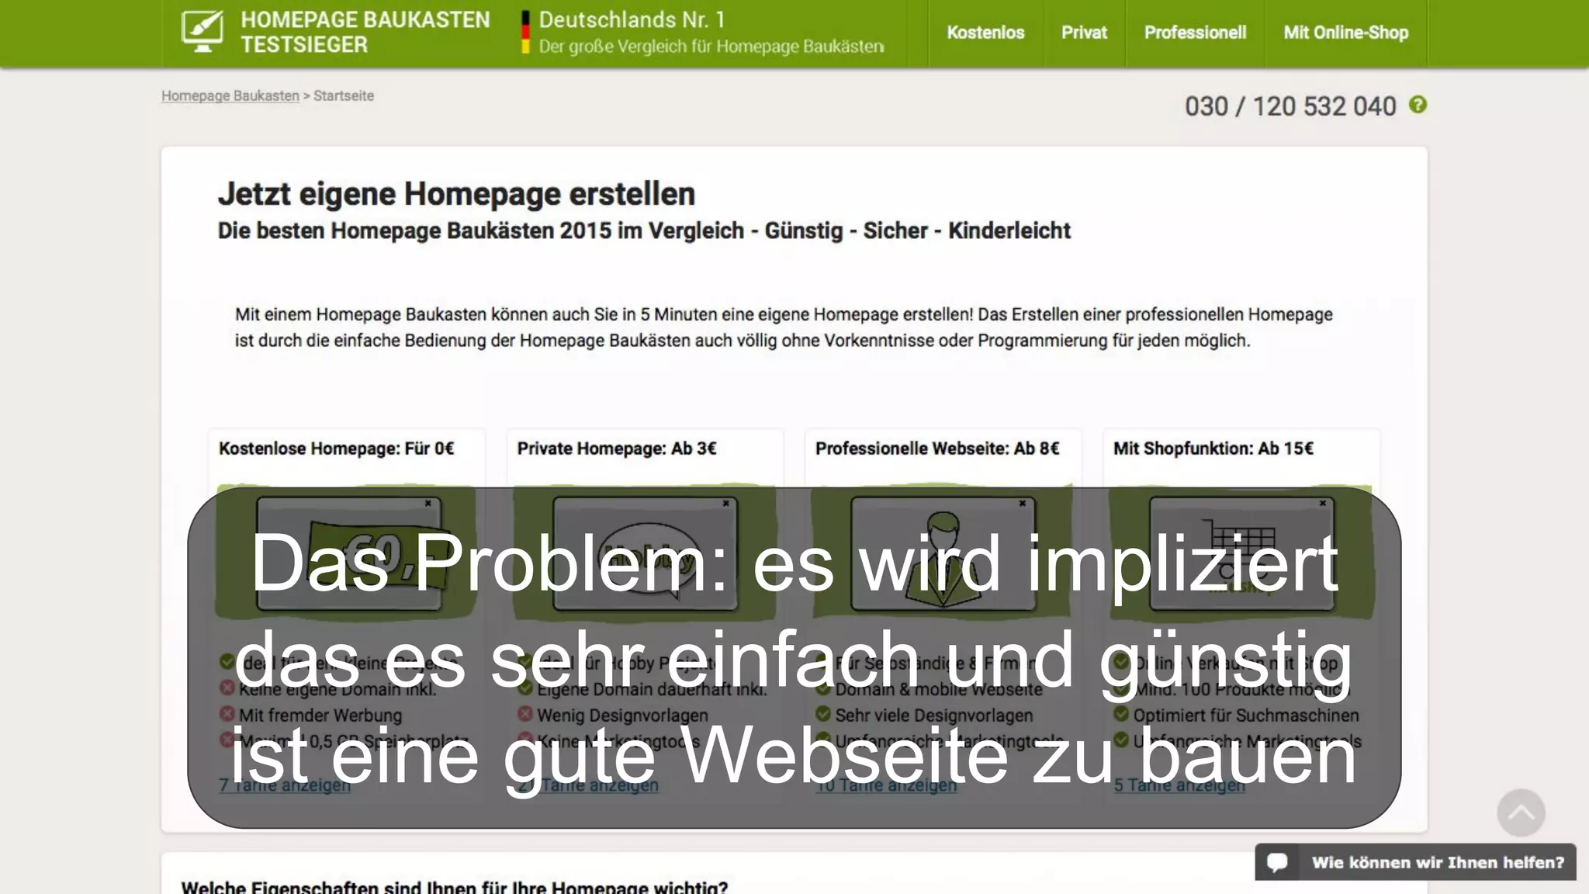Viewport: 1589px width, 894px height.
Task: Click the Private Homepage: Ab 3€ heading
Action: 617,449
